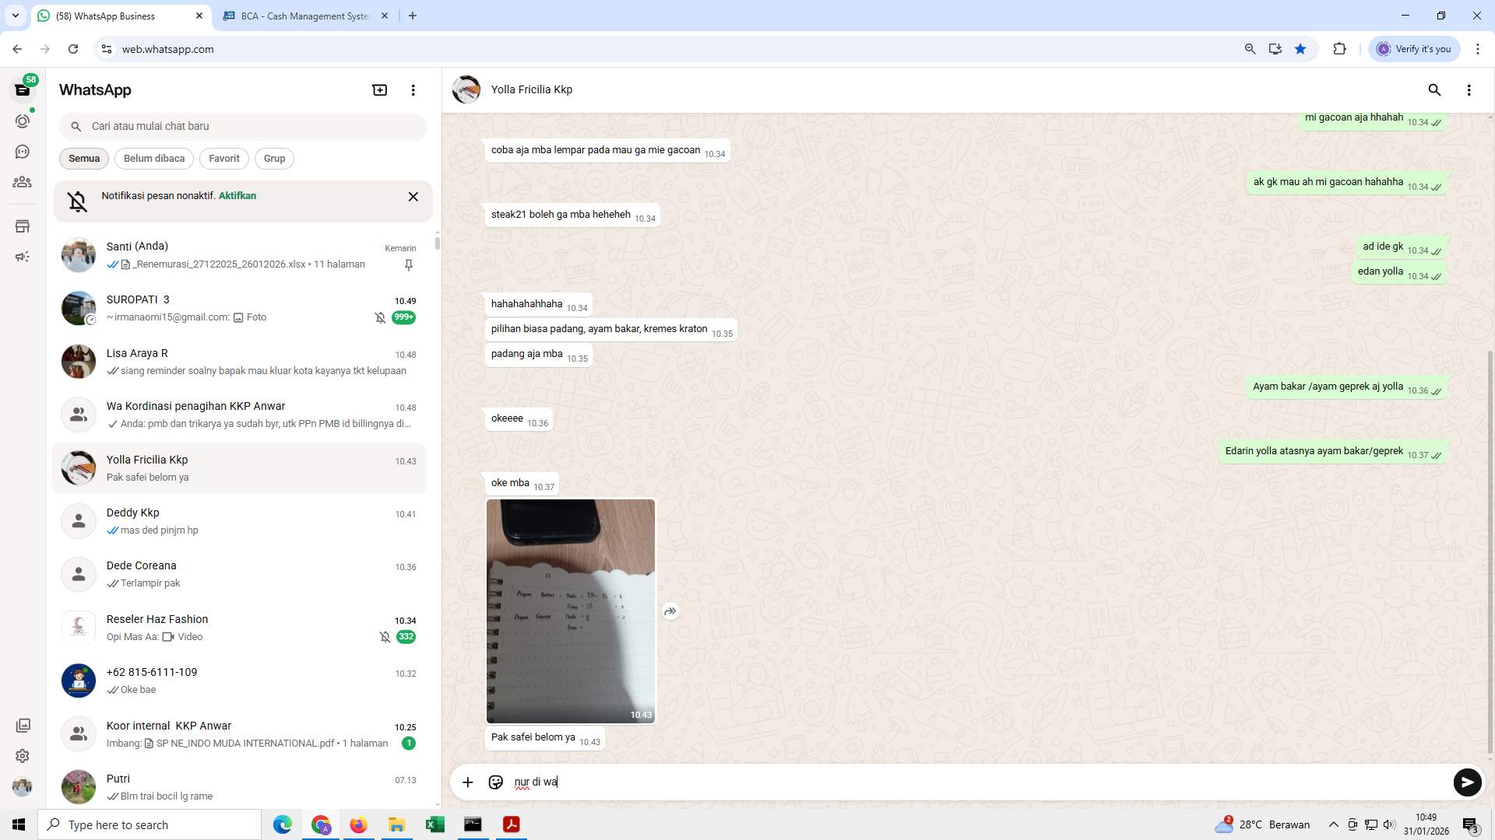Click the Verify it's you button
The height and width of the screenshot is (840, 1495).
pyautogui.click(x=1414, y=48)
